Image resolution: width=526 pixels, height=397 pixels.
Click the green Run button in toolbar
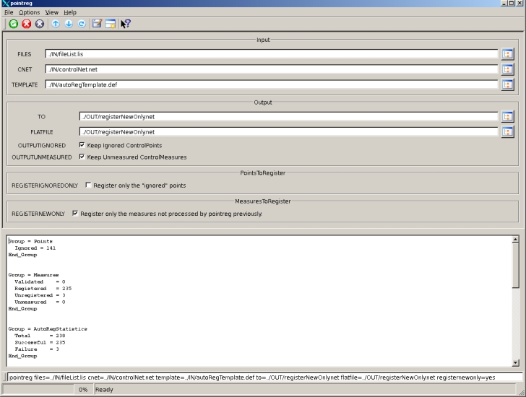pos(14,24)
